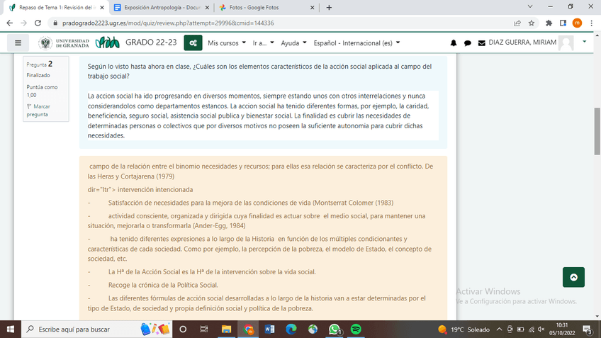Click the address bar URL
The image size is (601, 338).
point(168,23)
